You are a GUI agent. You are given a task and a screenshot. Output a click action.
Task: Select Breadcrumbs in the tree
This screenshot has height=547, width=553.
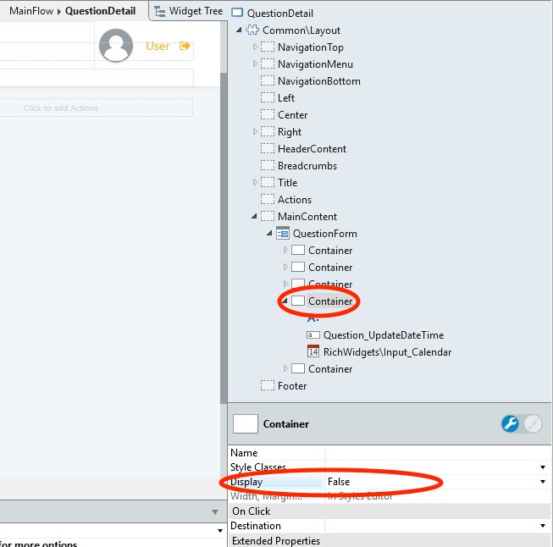click(x=307, y=166)
